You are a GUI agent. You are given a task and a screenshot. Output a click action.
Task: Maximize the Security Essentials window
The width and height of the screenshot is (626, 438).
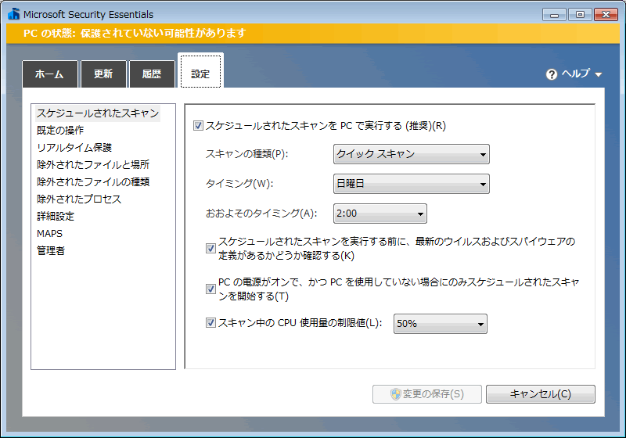[580, 15]
